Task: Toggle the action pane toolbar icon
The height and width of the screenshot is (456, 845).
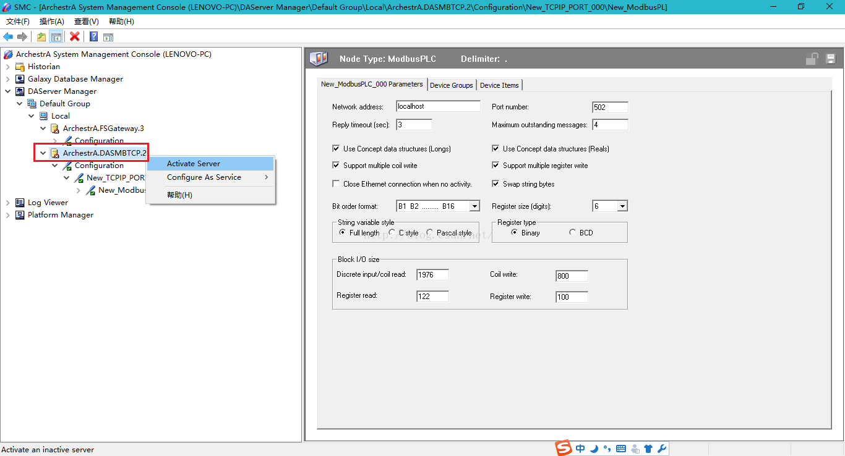Action: tap(108, 36)
